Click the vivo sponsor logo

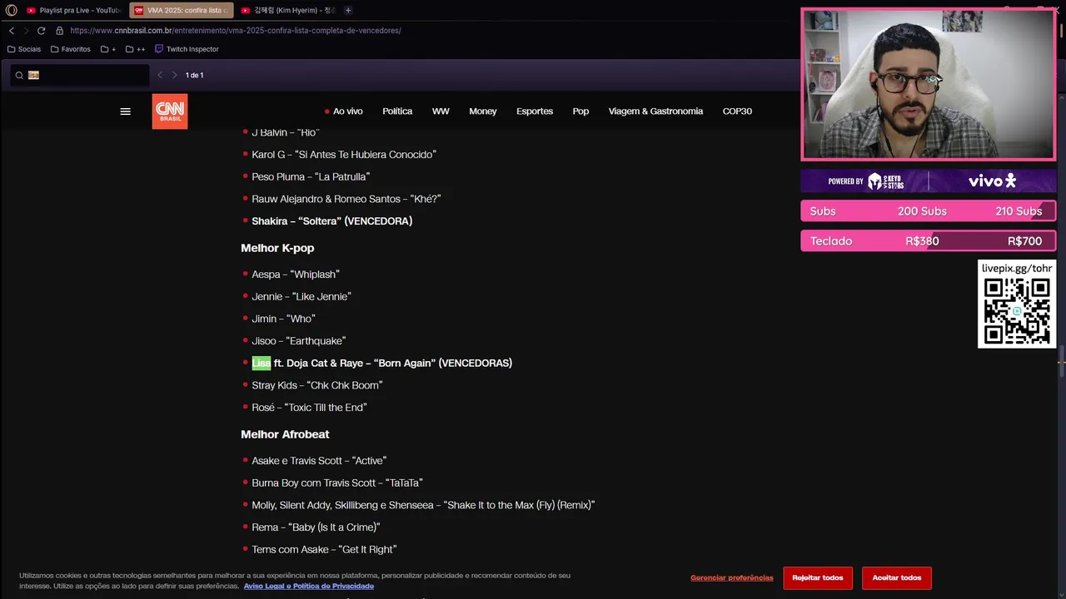[992, 181]
